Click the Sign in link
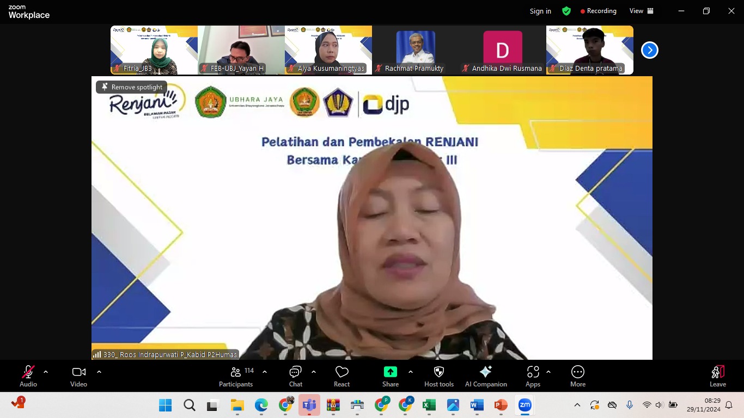Viewport: 744px width, 418px height. point(540,11)
